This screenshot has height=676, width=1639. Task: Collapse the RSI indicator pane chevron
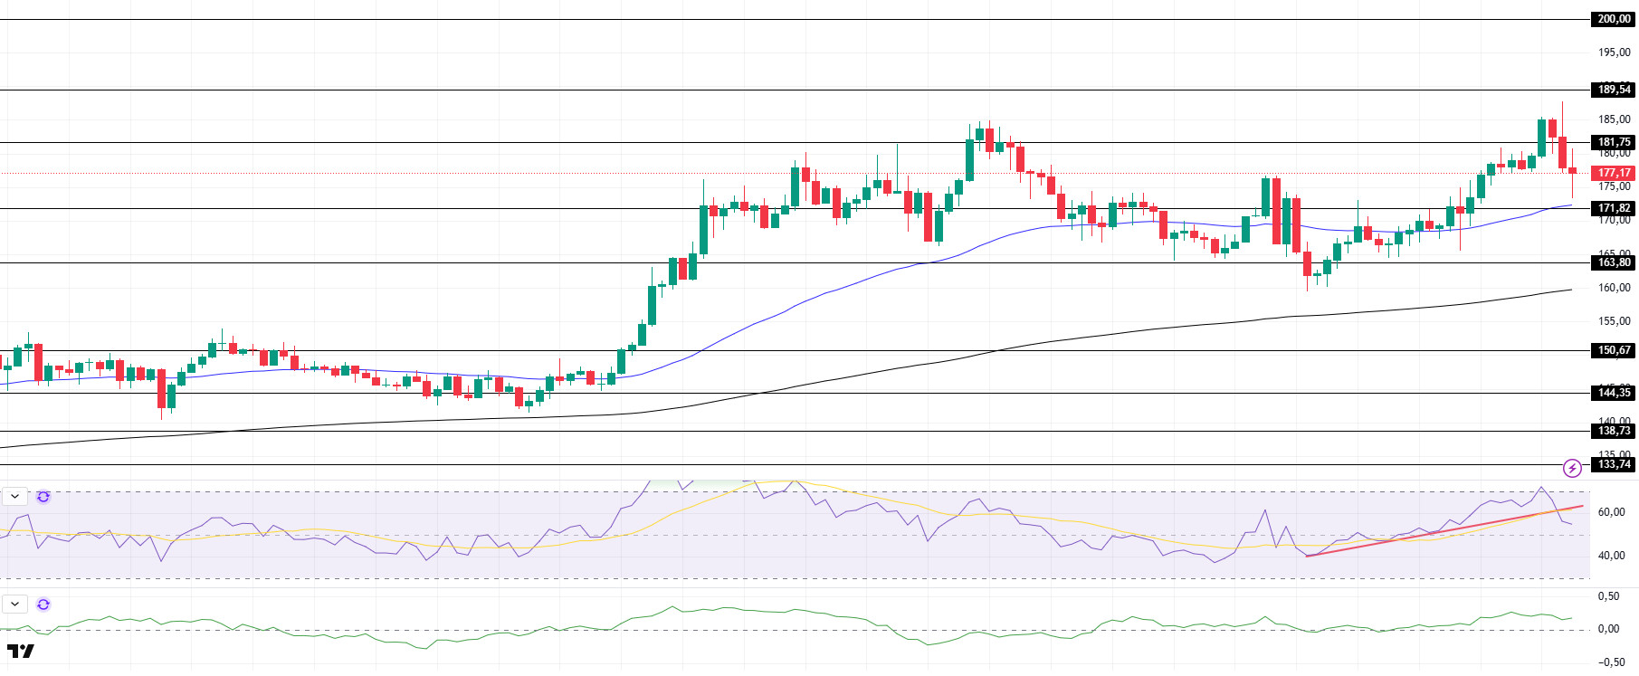[x=15, y=497]
